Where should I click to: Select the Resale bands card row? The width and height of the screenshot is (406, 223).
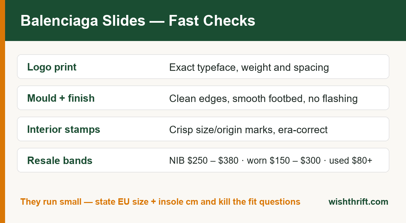click(x=203, y=160)
